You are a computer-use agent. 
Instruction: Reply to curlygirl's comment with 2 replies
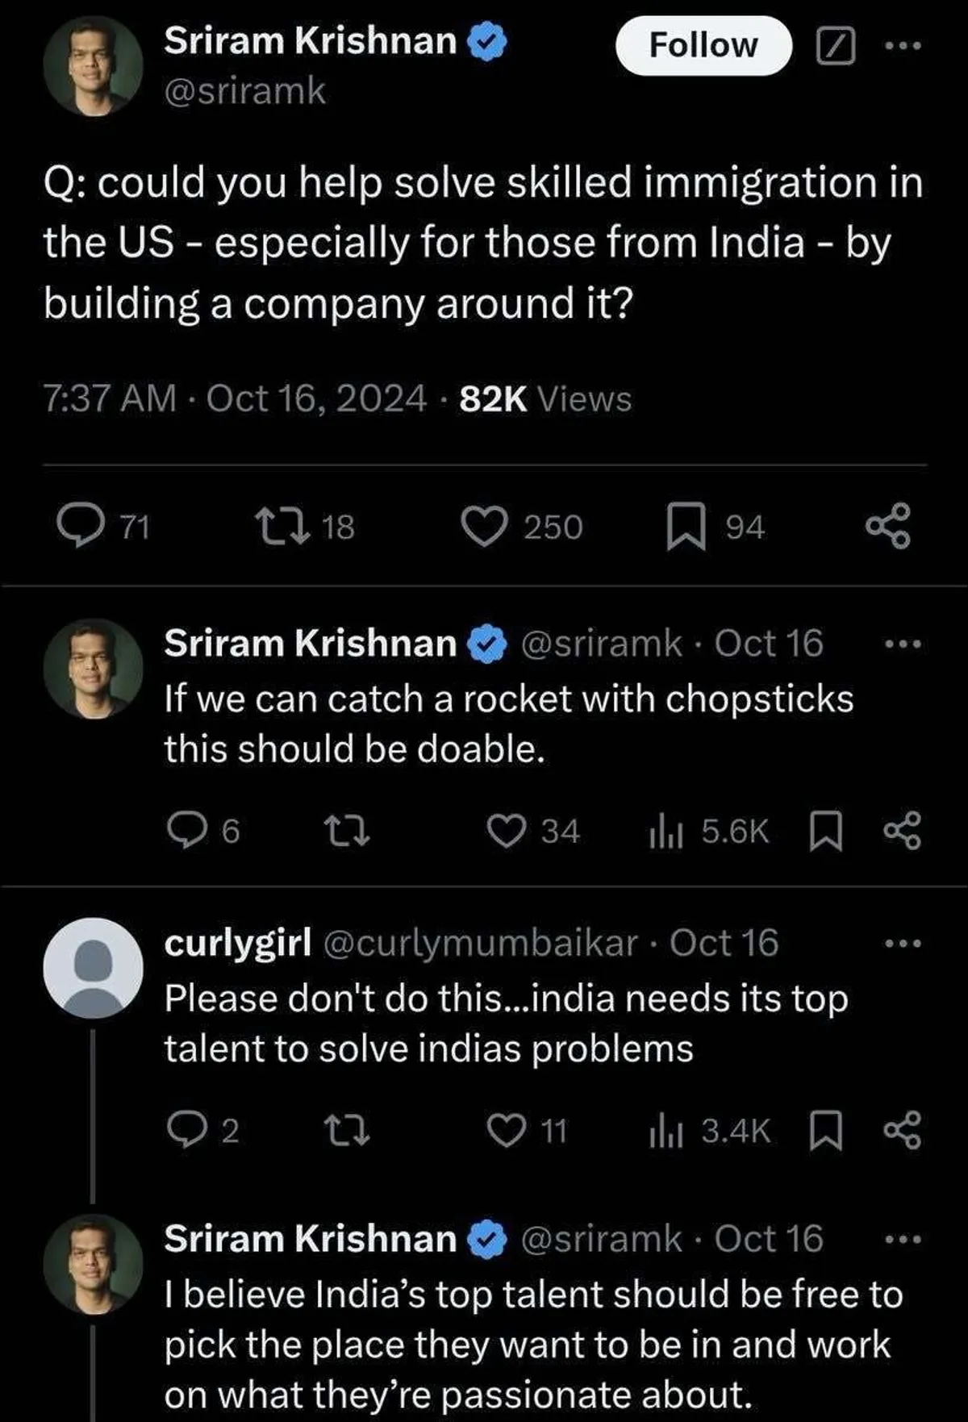[x=184, y=1131]
